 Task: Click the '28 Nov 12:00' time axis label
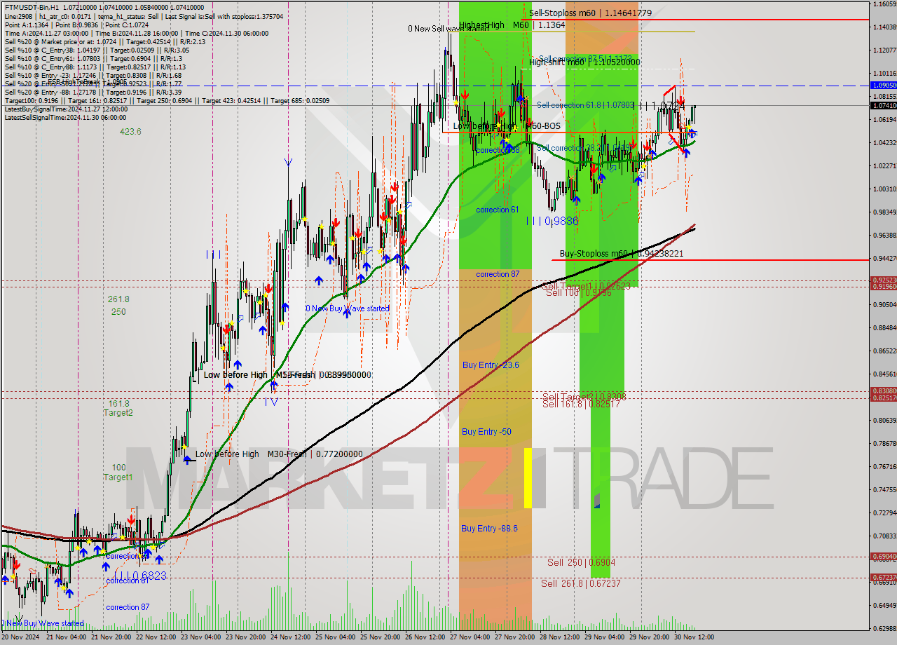click(560, 637)
